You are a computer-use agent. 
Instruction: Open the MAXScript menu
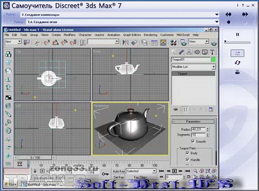click(183, 35)
